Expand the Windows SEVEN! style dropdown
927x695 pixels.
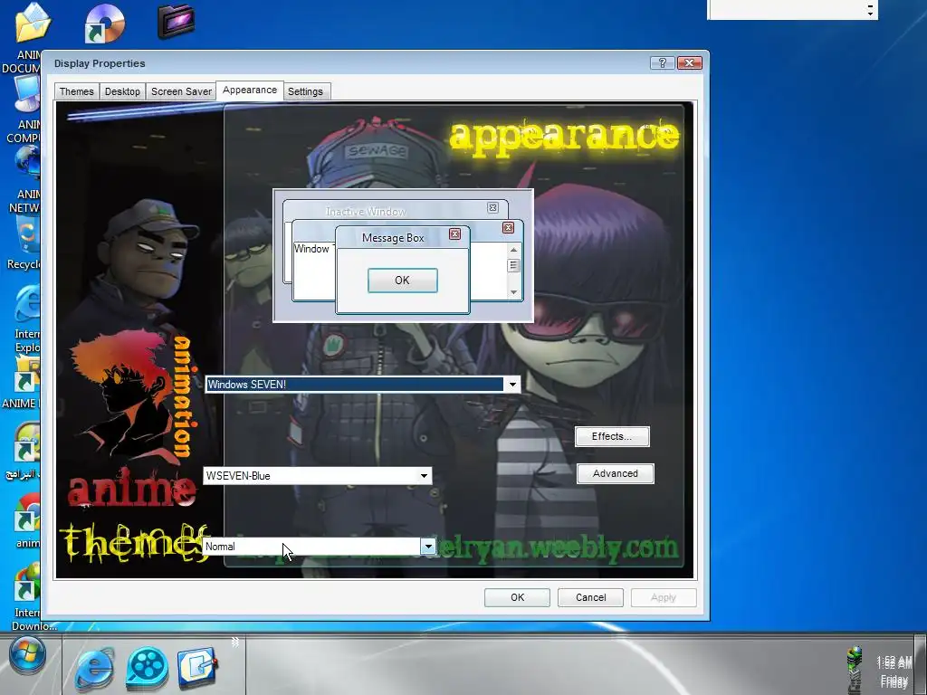pyautogui.click(x=512, y=385)
